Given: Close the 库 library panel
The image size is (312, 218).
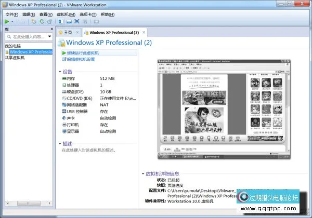Looking at the screenshot, I should pyautogui.click(x=51, y=29).
